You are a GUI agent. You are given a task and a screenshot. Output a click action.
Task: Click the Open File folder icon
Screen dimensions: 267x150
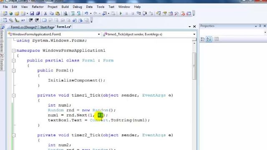(x=17, y=13)
